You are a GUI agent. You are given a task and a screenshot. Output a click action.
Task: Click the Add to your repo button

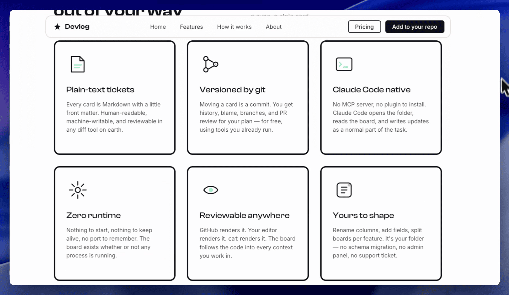pos(415,27)
